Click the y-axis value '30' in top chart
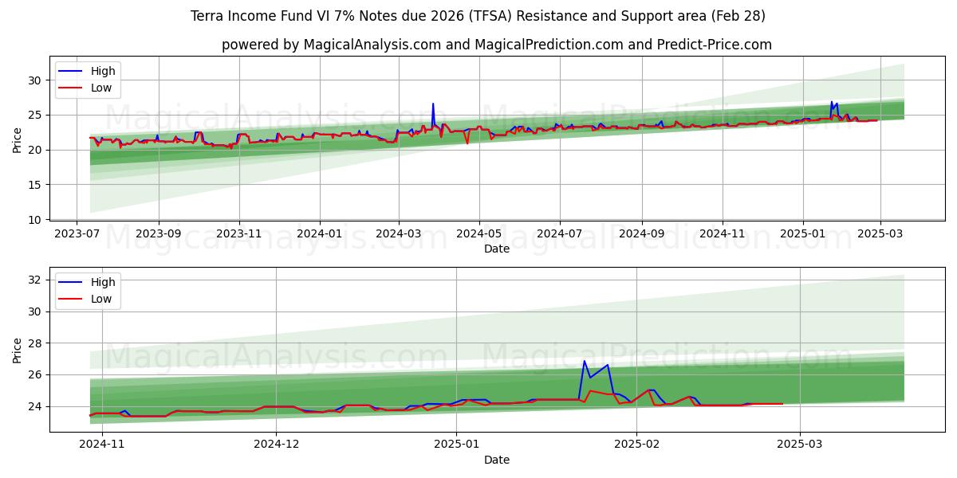Viewport: 957px width, 478px height. pyautogui.click(x=37, y=80)
